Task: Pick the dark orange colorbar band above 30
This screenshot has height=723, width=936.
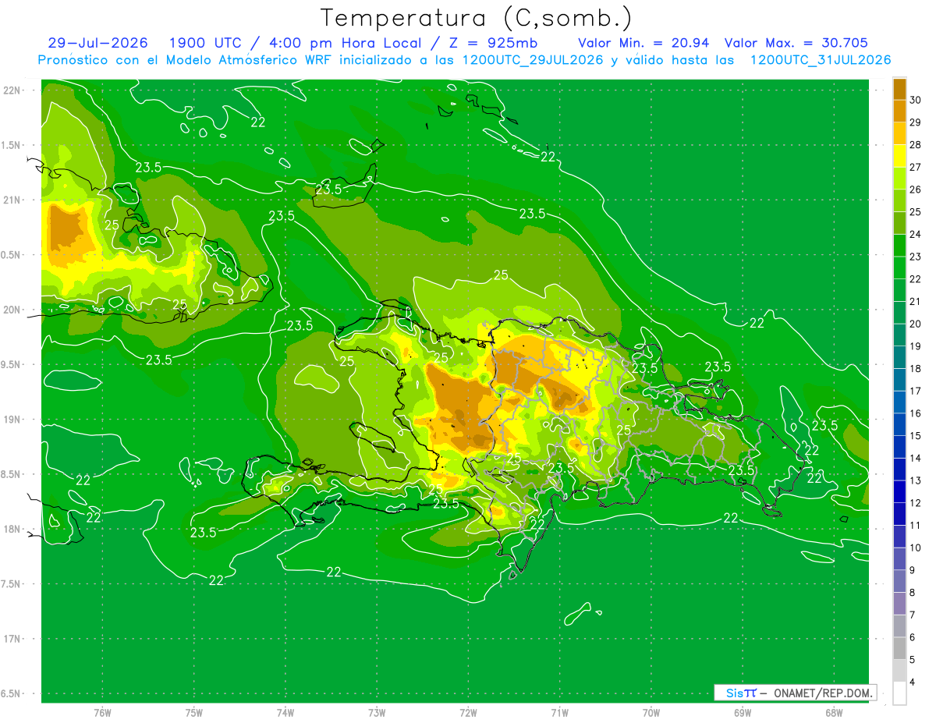Action: (899, 89)
